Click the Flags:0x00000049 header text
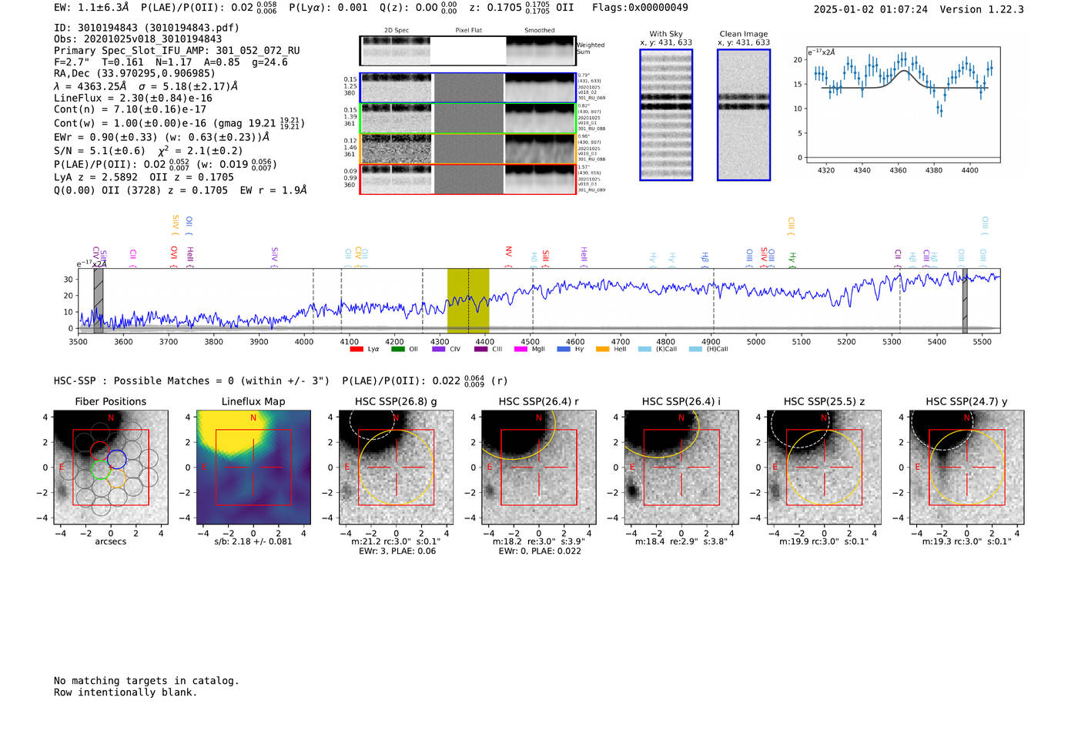 point(640,8)
